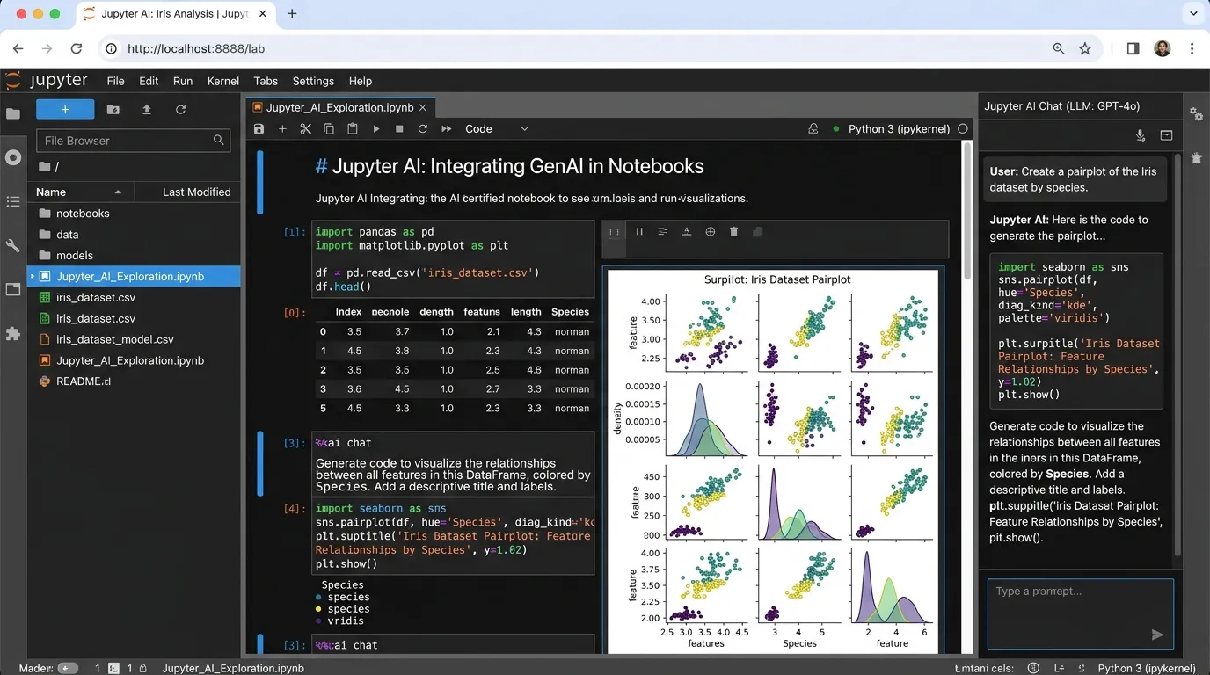Image resolution: width=1210 pixels, height=675 pixels.
Task: Open the browser zoom magnifier icon
Action: (1059, 49)
